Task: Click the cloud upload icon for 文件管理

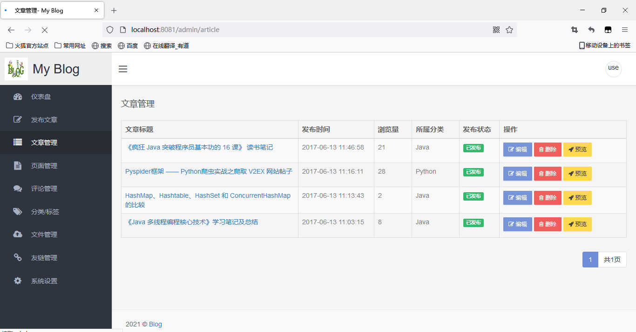Action: [x=18, y=234]
